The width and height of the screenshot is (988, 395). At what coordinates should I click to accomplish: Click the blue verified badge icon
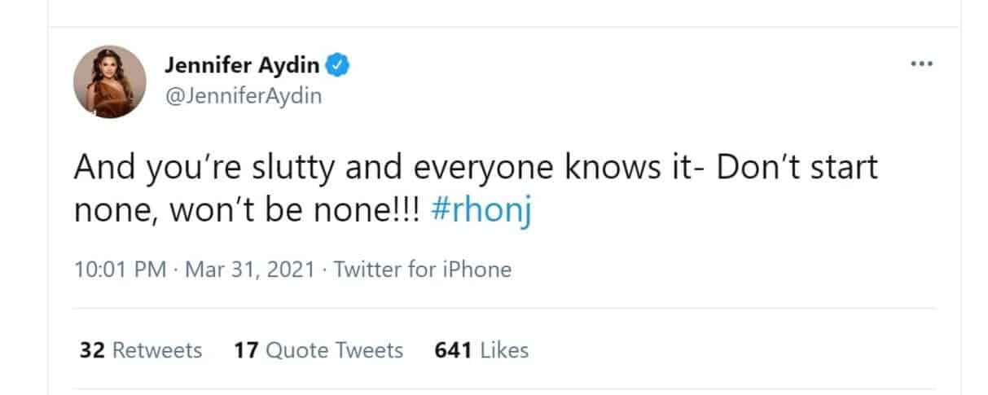tap(339, 65)
